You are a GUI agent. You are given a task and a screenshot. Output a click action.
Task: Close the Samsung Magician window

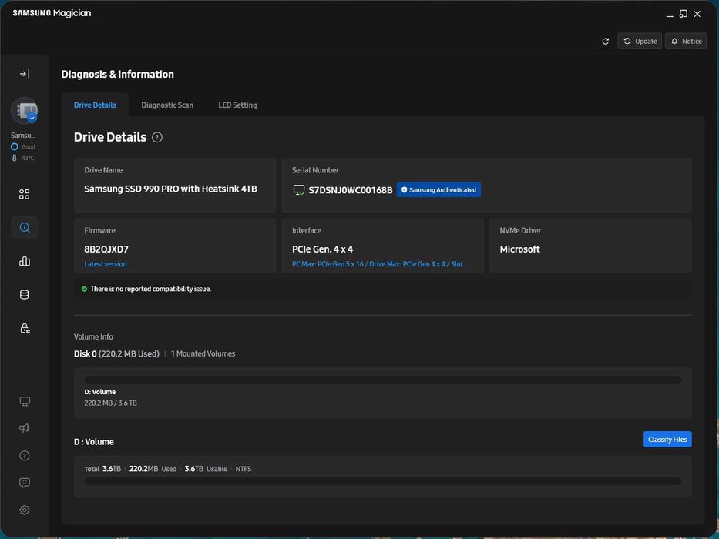(697, 14)
